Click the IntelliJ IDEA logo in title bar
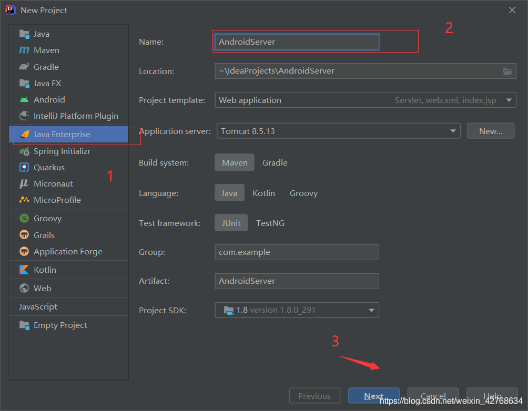The height and width of the screenshot is (411, 528). point(11,10)
